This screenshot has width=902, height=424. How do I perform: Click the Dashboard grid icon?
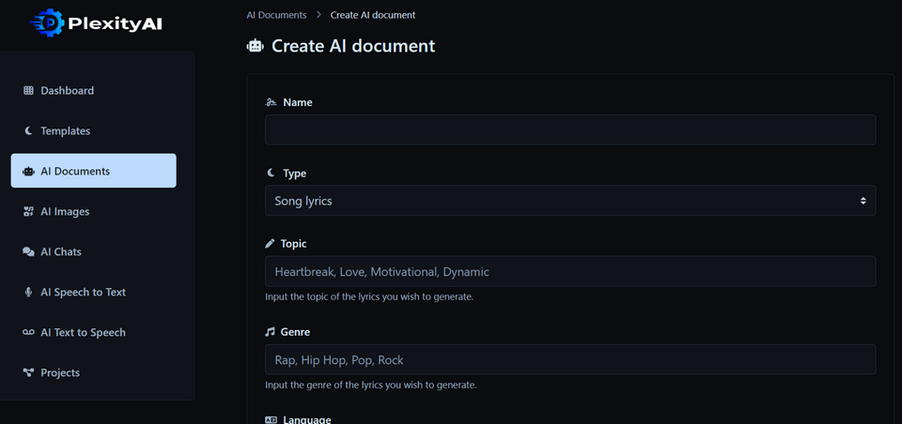coord(28,91)
